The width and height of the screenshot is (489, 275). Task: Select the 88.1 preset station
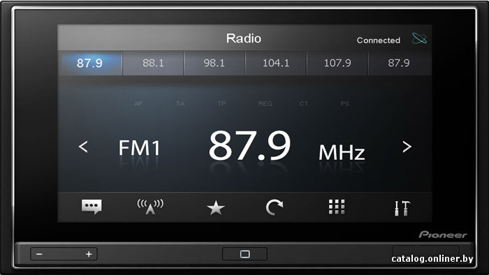[153, 64]
